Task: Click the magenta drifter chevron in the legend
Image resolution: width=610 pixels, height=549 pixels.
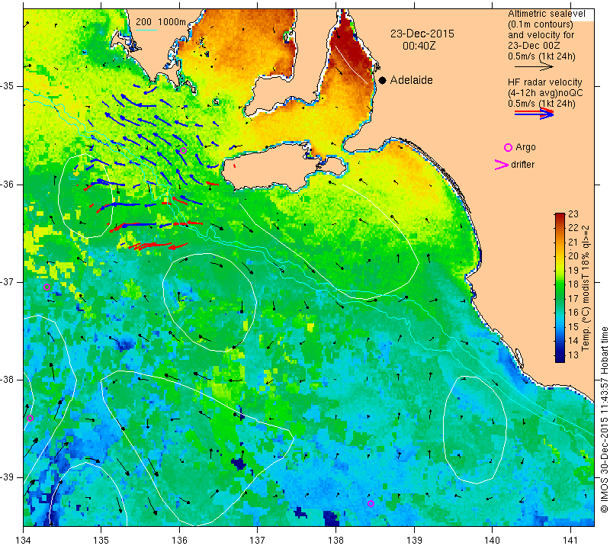Action: [x=502, y=165]
